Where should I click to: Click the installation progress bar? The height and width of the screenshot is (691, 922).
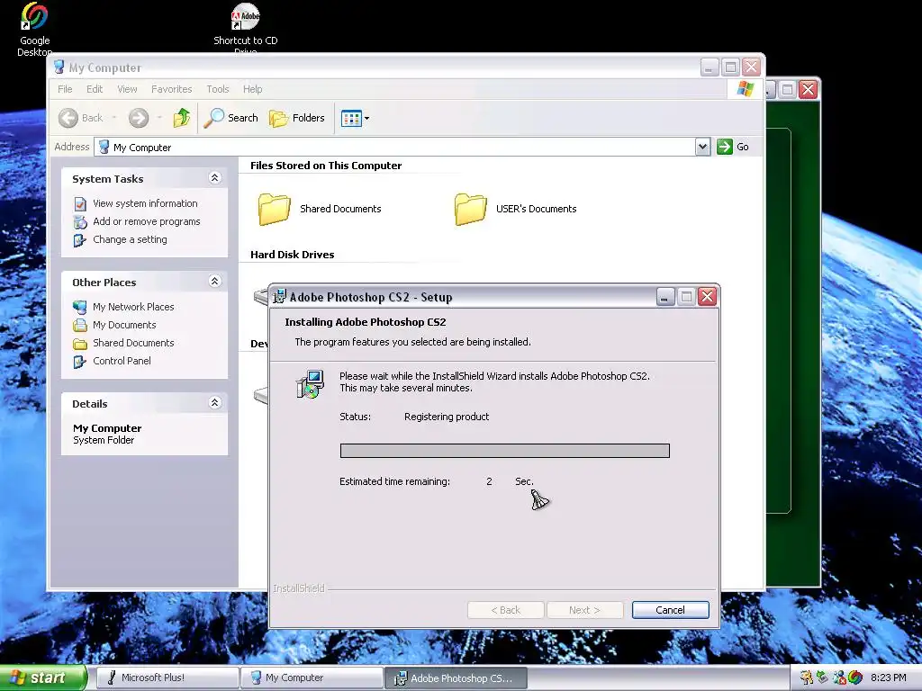click(x=504, y=451)
